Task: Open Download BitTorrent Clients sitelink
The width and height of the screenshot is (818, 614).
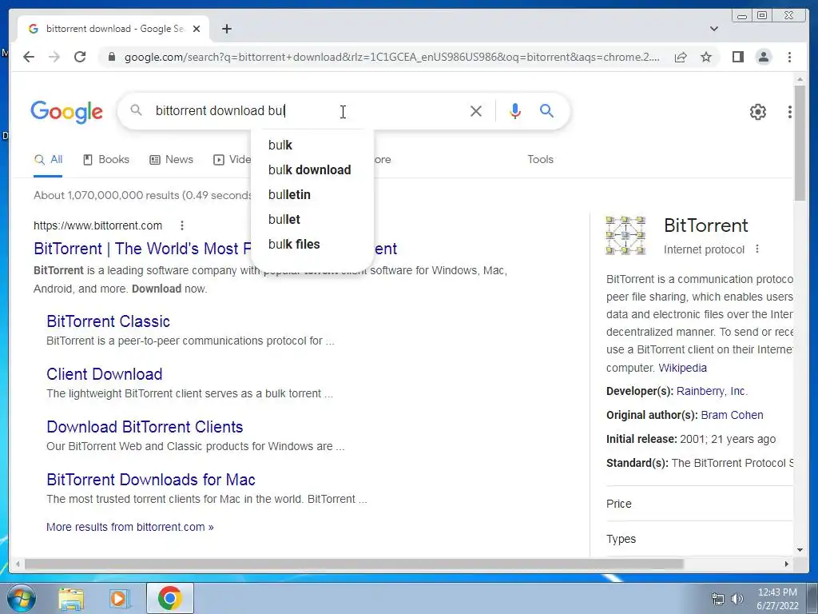Action: point(145,427)
